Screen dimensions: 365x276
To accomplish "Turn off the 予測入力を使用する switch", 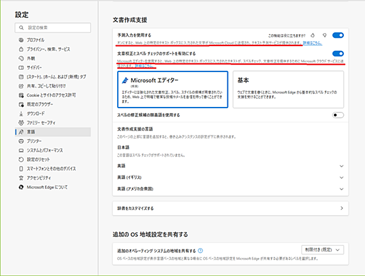I will [338, 35].
